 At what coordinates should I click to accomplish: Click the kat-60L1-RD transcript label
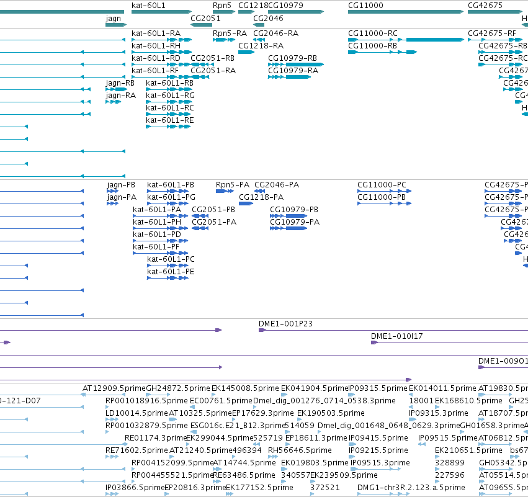click(x=156, y=58)
